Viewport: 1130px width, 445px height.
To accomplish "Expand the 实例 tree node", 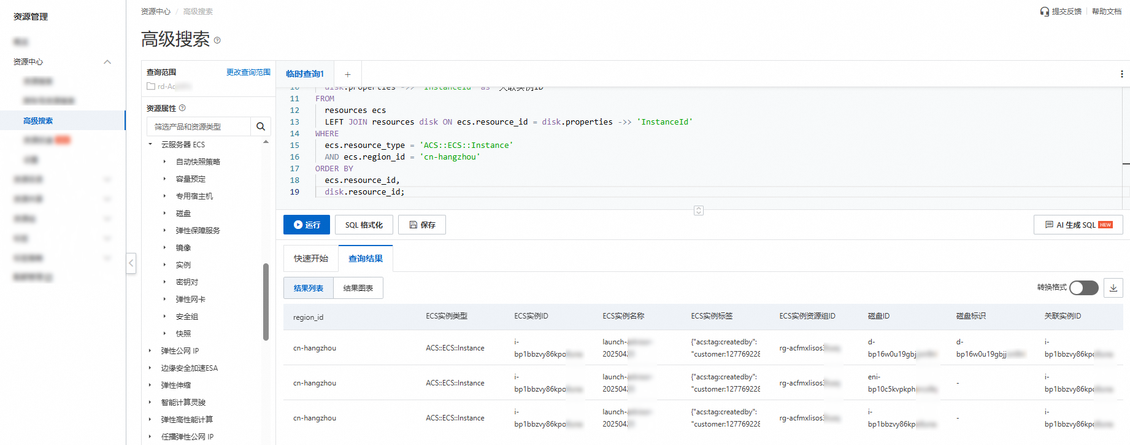I will click(x=164, y=265).
